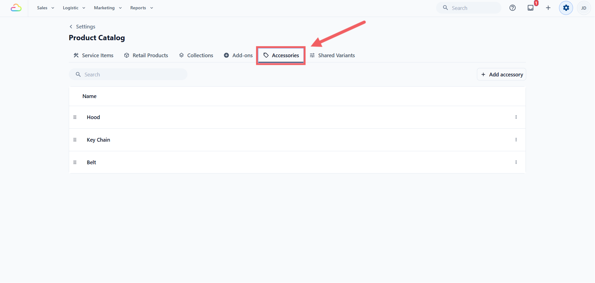Viewport: 595px width, 283px height.
Task: Click the Name column header
Action: (89, 96)
